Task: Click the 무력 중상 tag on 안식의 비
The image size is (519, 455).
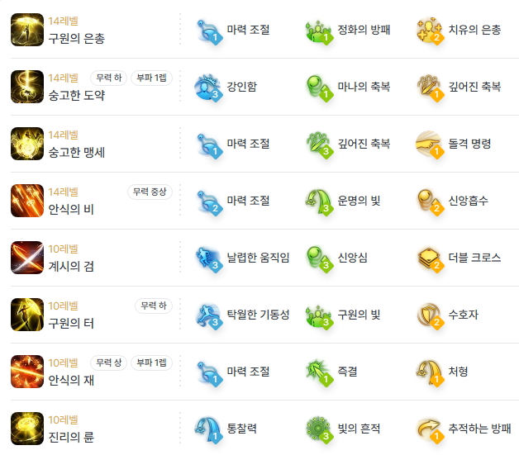Action: pyautogui.click(x=150, y=192)
